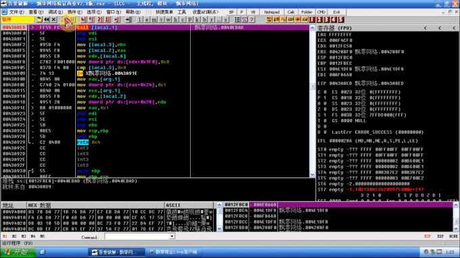Pause execution with the pause icon
The image size is (460, 258).
click(74, 20)
